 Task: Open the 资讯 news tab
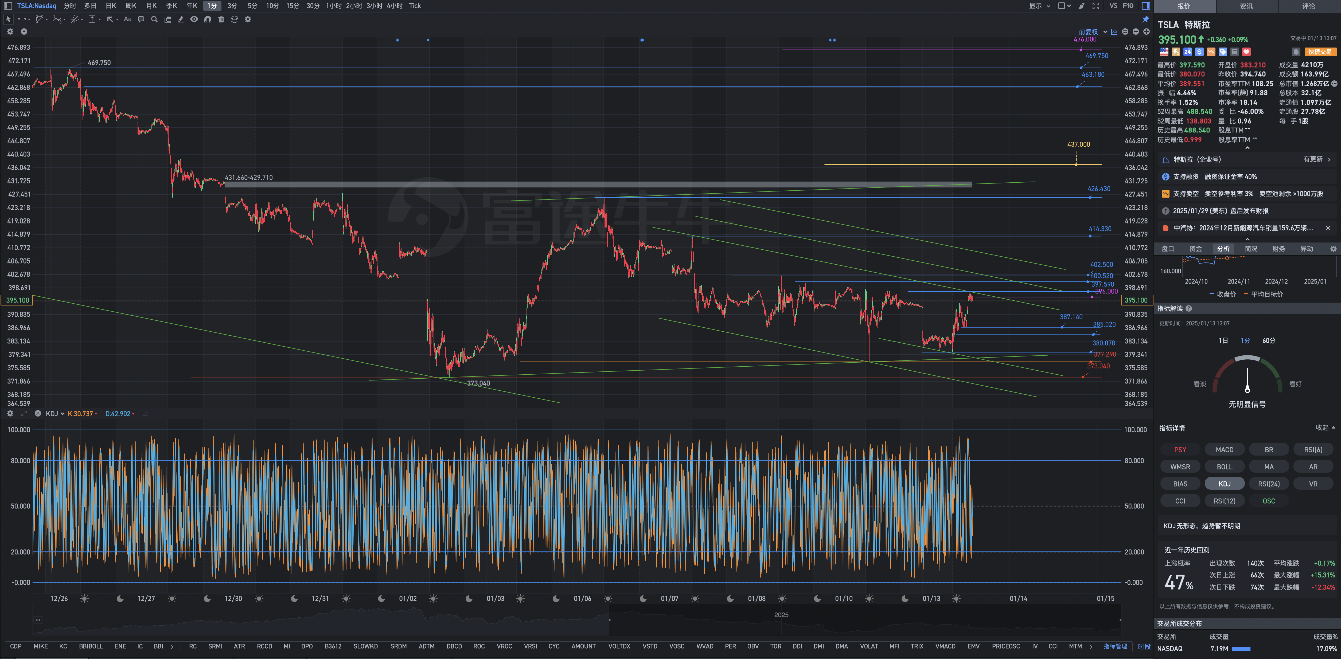pos(1246,6)
